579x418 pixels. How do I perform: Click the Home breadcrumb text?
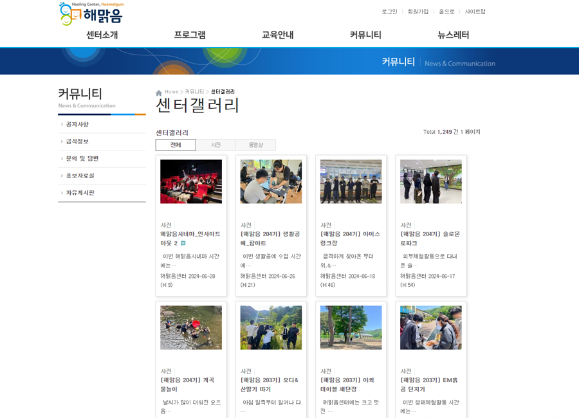[x=171, y=92]
